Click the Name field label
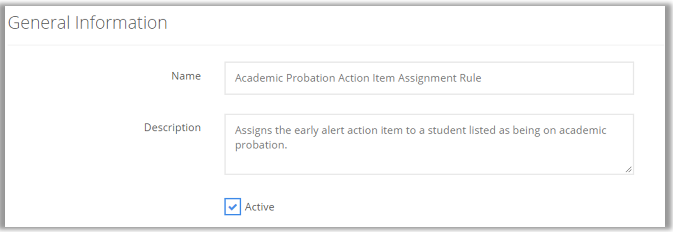 [186, 76]
